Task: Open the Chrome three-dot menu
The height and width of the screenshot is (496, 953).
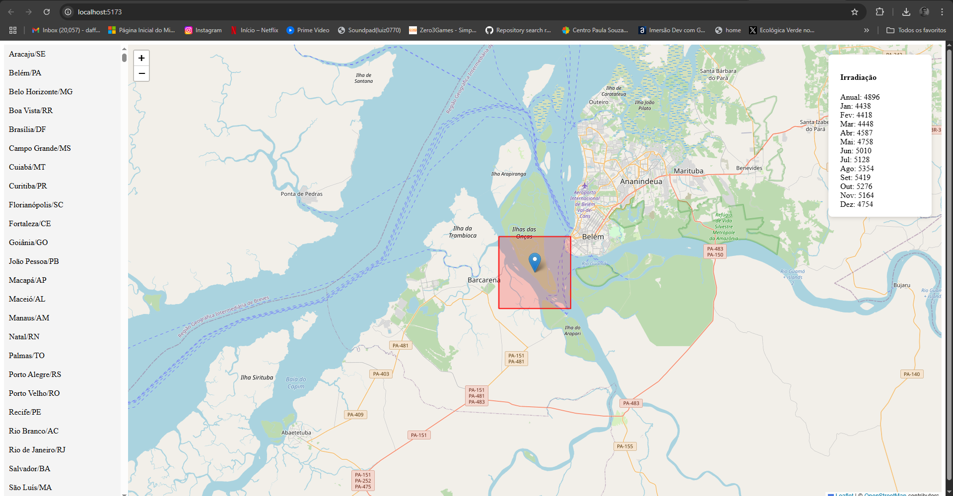Action: pos(942,12)
